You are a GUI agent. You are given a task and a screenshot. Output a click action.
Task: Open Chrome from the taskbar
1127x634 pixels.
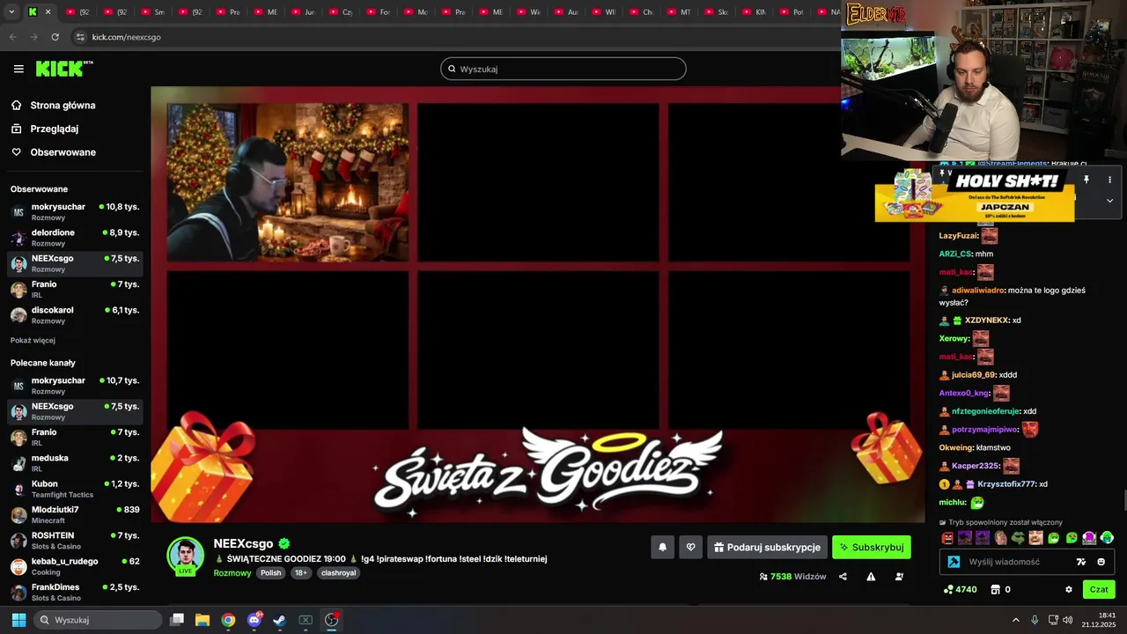coord(228,620)
